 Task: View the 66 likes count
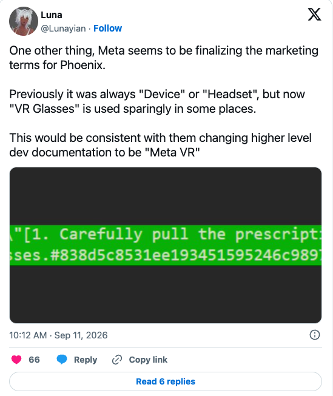point(34,360)
